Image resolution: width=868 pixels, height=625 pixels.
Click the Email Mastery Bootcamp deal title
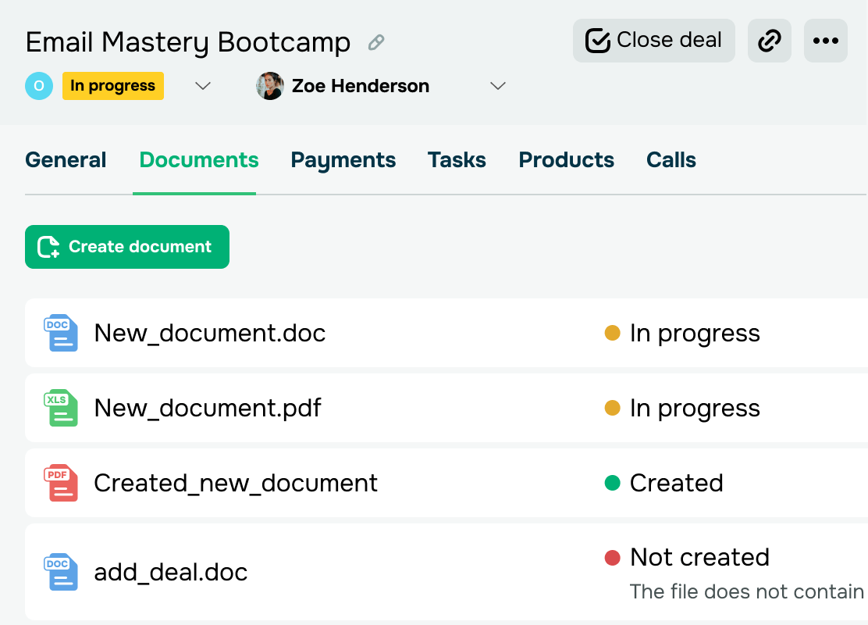[x=188, y=43]
